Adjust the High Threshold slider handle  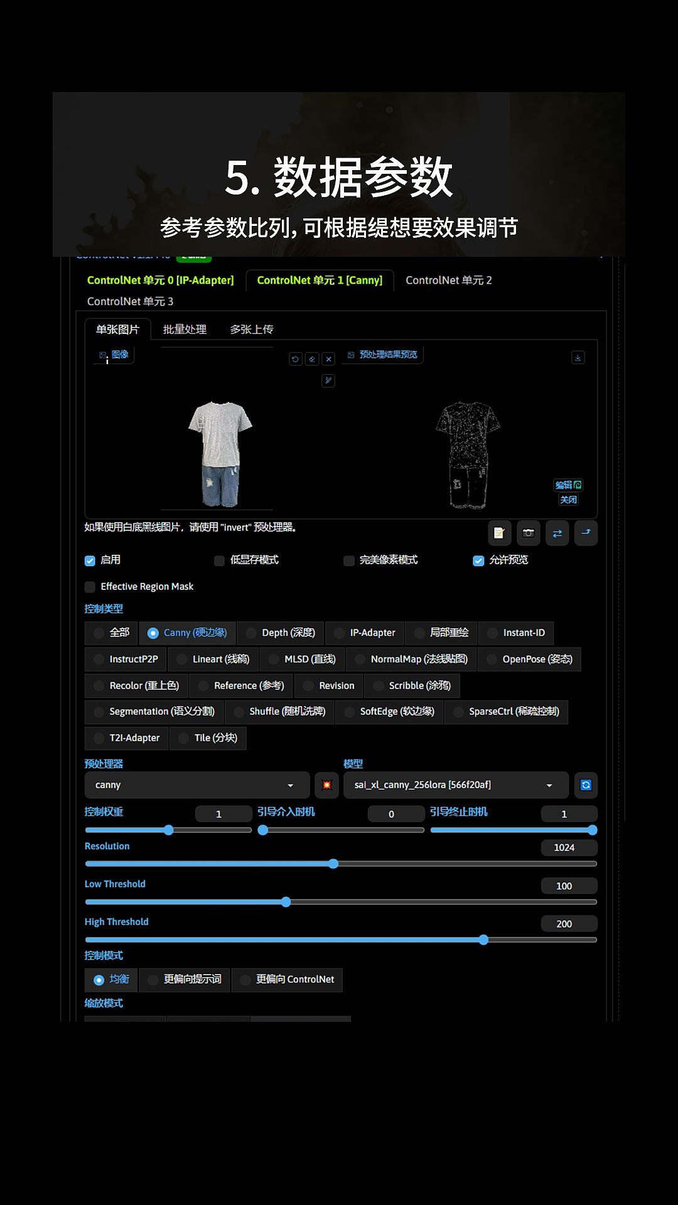(x=483, y=940)
